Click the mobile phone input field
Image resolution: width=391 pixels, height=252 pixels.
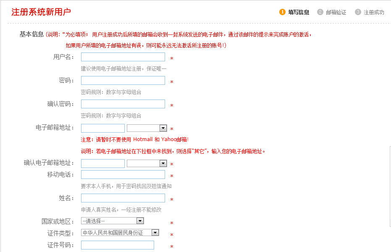click(x=123, y=174)
